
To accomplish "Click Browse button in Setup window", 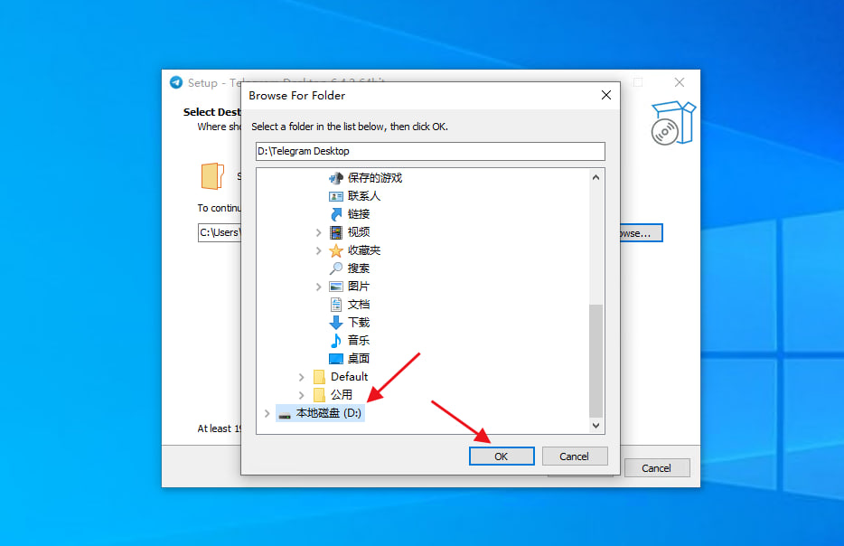I will click(641, 233).
